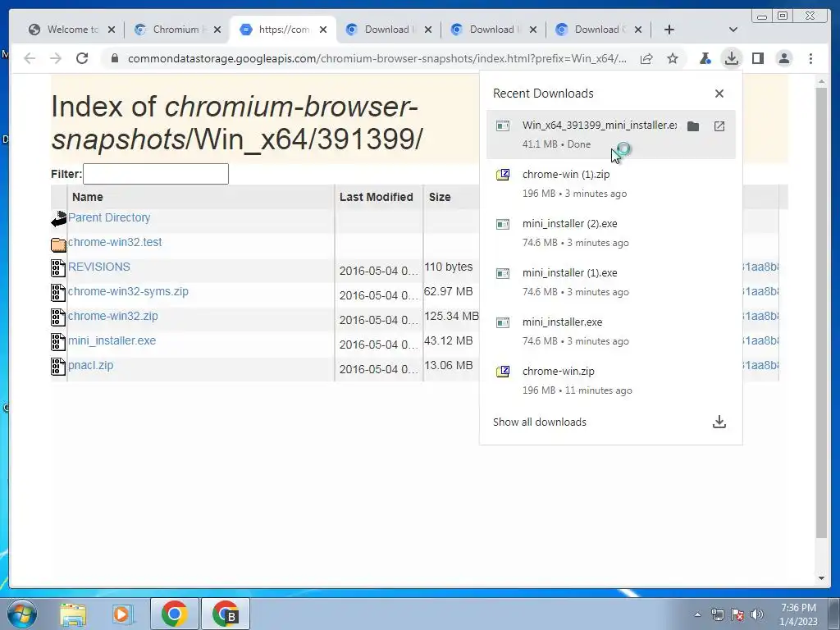Click the arrow icon beside Parent Directory

tap(58, 218)
